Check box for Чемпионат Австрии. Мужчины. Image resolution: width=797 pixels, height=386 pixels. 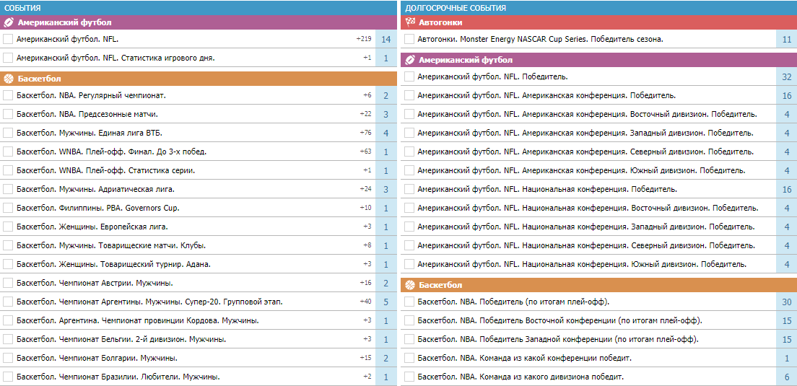click(8, 284)
